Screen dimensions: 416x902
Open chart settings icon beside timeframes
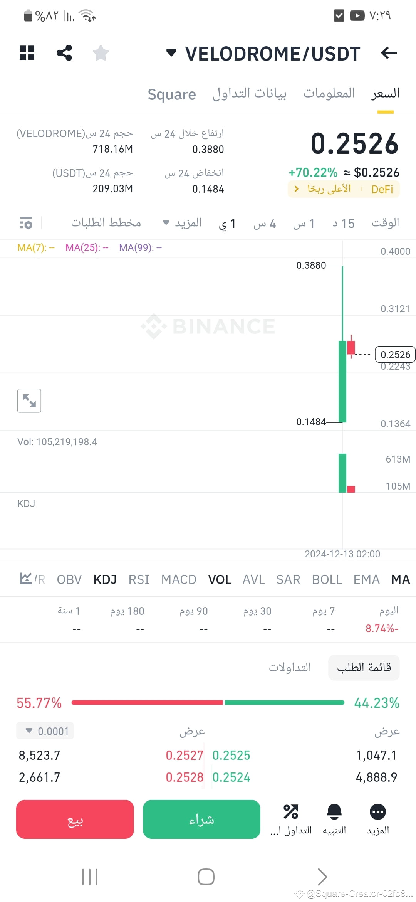[x=25, y=223]
